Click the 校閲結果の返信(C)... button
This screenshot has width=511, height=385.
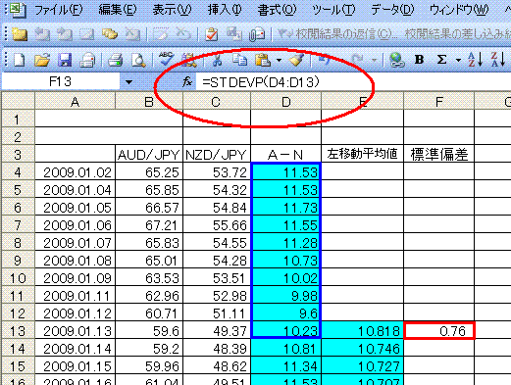[336, 34]
